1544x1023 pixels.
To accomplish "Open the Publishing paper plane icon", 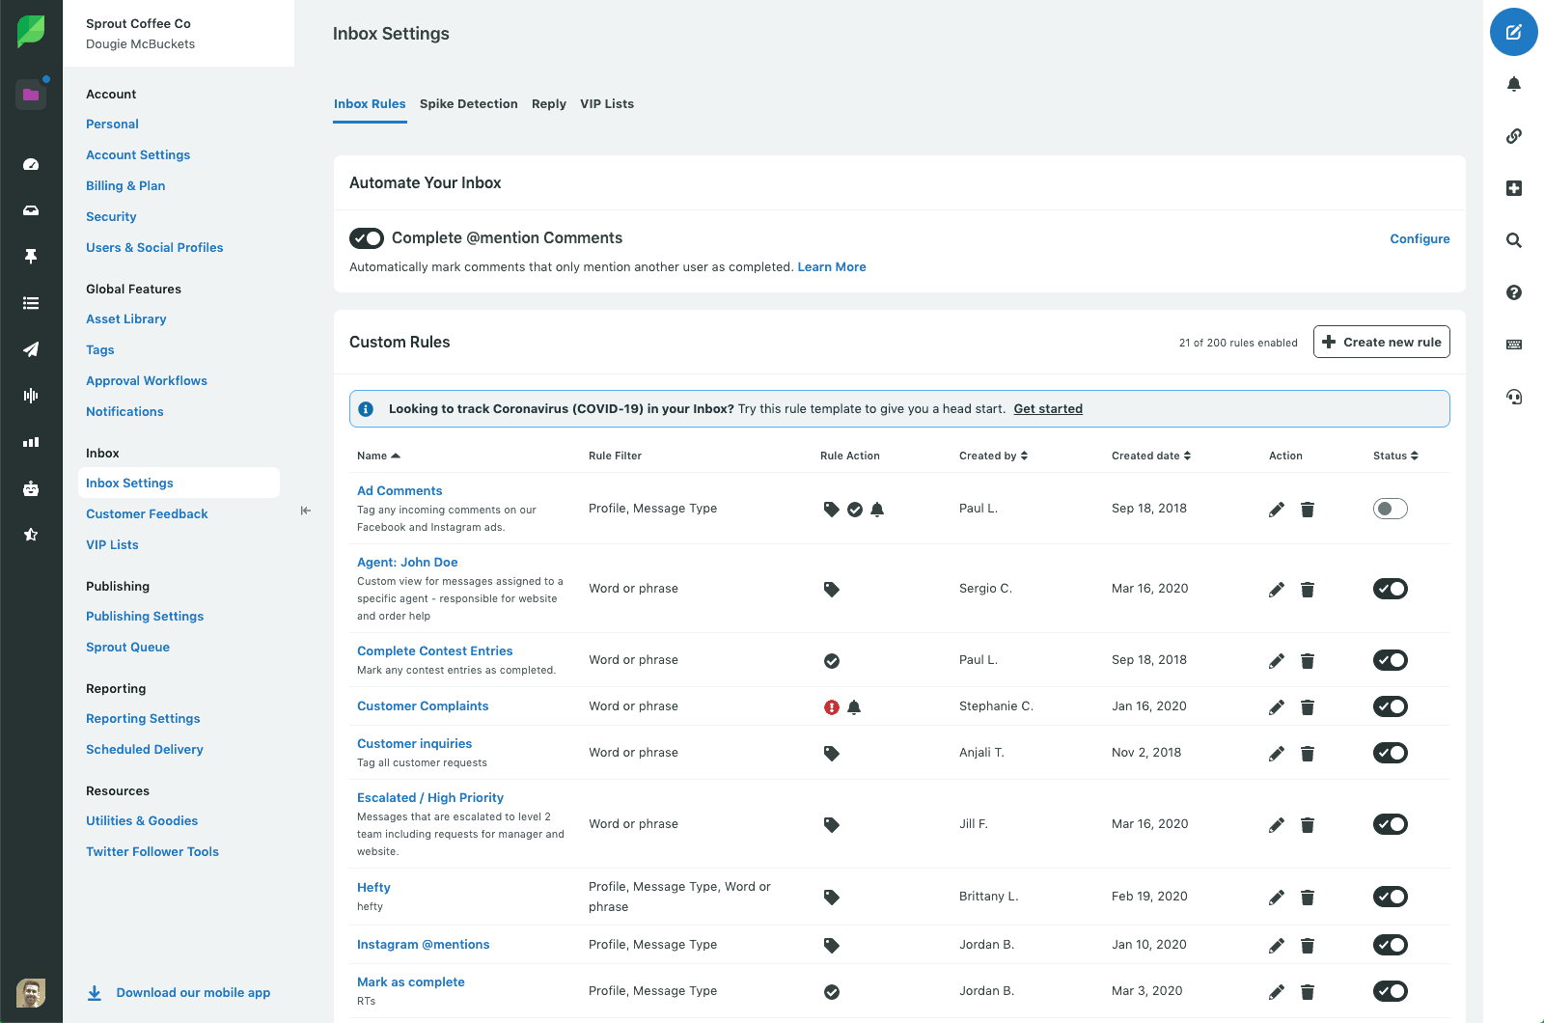I will click(x=31, y=349).
